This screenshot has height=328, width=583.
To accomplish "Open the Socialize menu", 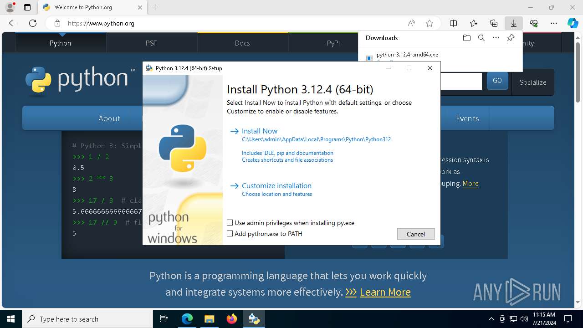I will coord(533,82).
